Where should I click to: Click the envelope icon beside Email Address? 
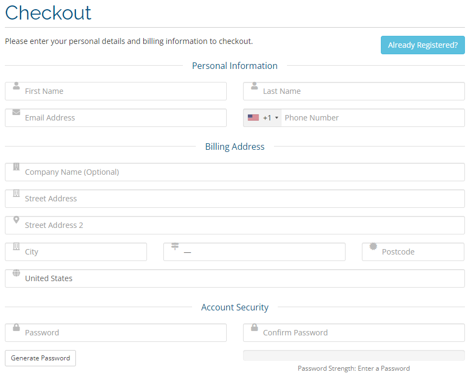16,112
